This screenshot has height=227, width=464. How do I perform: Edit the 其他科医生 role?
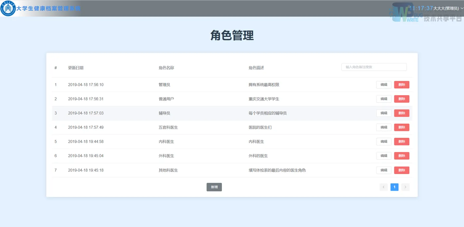(384, 170)
